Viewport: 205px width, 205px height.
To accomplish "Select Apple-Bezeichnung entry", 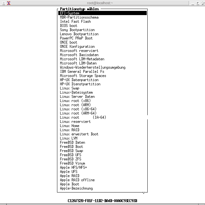I will click(x=76, y=188).
